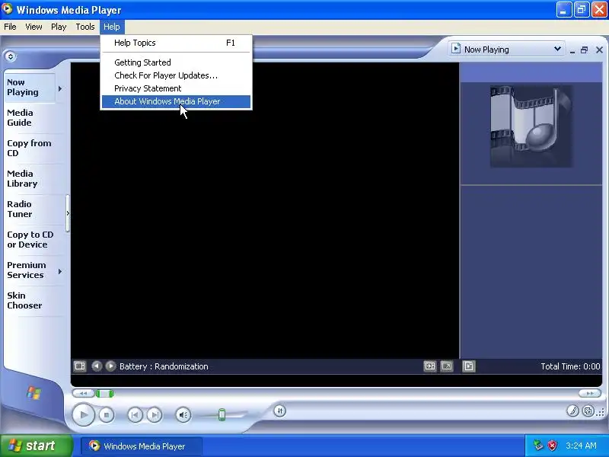The width and height of the screenshot is (609, 457).
Task: Open Copy to CD or Device tab
Action: [30, 239]
